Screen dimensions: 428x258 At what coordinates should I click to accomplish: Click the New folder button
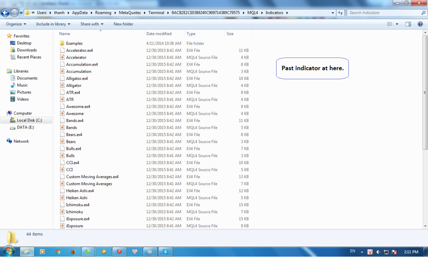123,24
